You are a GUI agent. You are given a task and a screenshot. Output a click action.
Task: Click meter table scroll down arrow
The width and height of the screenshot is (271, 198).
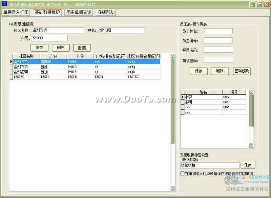(x=173, y=188)
